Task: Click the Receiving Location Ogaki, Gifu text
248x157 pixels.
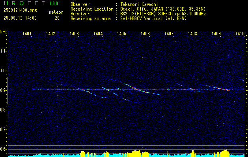Action: pos(163,9)
